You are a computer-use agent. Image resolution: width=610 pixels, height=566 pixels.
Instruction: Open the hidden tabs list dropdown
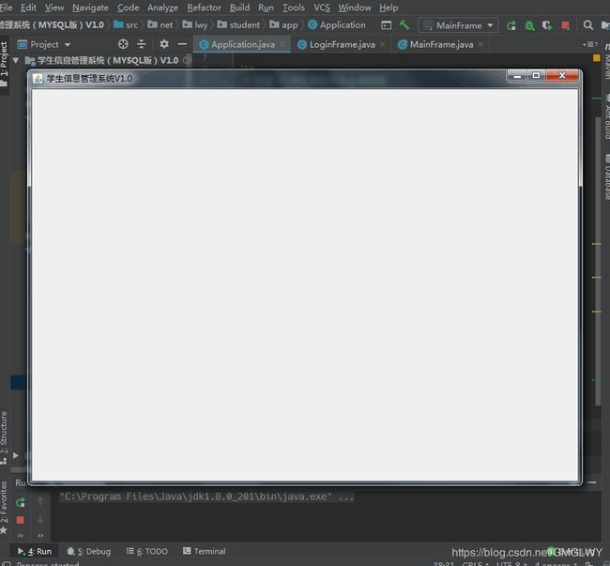click(590, 44)
